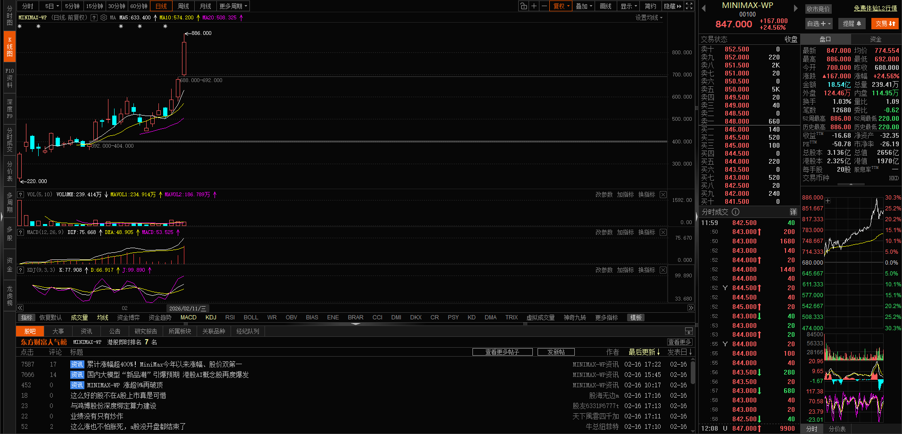The width and height of the screenshot is (902, 434).
Task: Open the 研究报告 tab
Action: (146, 331)
